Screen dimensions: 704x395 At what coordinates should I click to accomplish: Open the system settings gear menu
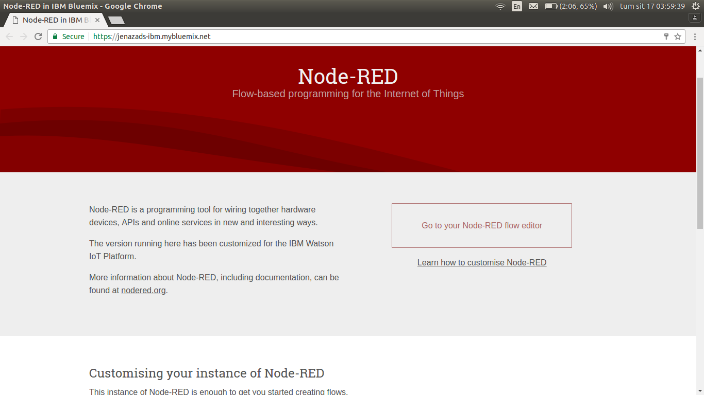coord(695,6)
